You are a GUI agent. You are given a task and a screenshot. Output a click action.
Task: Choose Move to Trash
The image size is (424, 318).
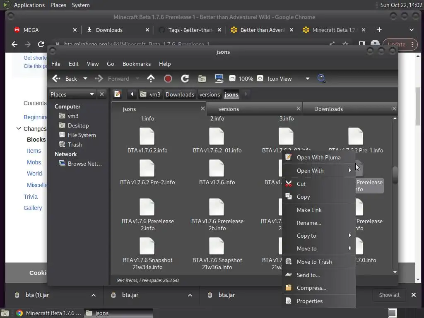point(319,262)
